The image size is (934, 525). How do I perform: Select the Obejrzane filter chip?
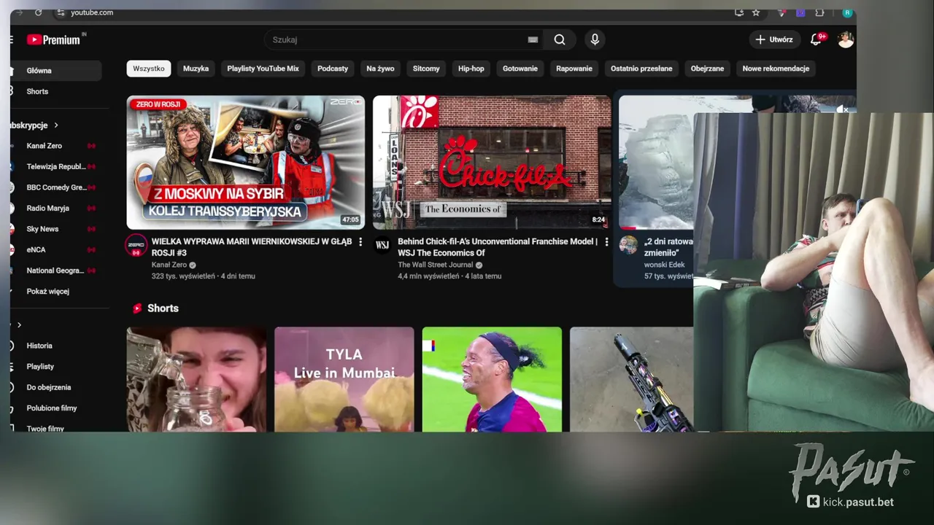pyautogui.click(x=707, y=69)
